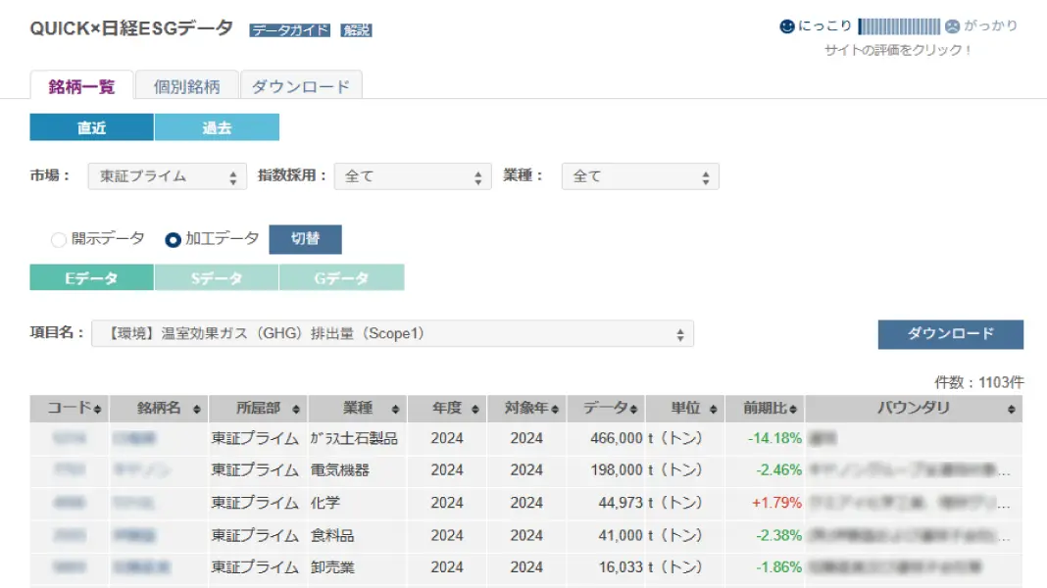1047x588 pixels.
Task: Click the blue ダウンロード button
Action: (950, 334)
